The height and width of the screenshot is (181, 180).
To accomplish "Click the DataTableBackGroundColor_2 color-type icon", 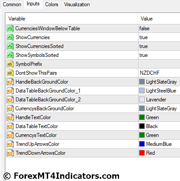I will click(x=10, y=100).
